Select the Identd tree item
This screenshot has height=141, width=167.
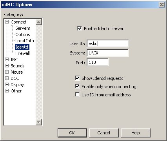coord(22,47)
